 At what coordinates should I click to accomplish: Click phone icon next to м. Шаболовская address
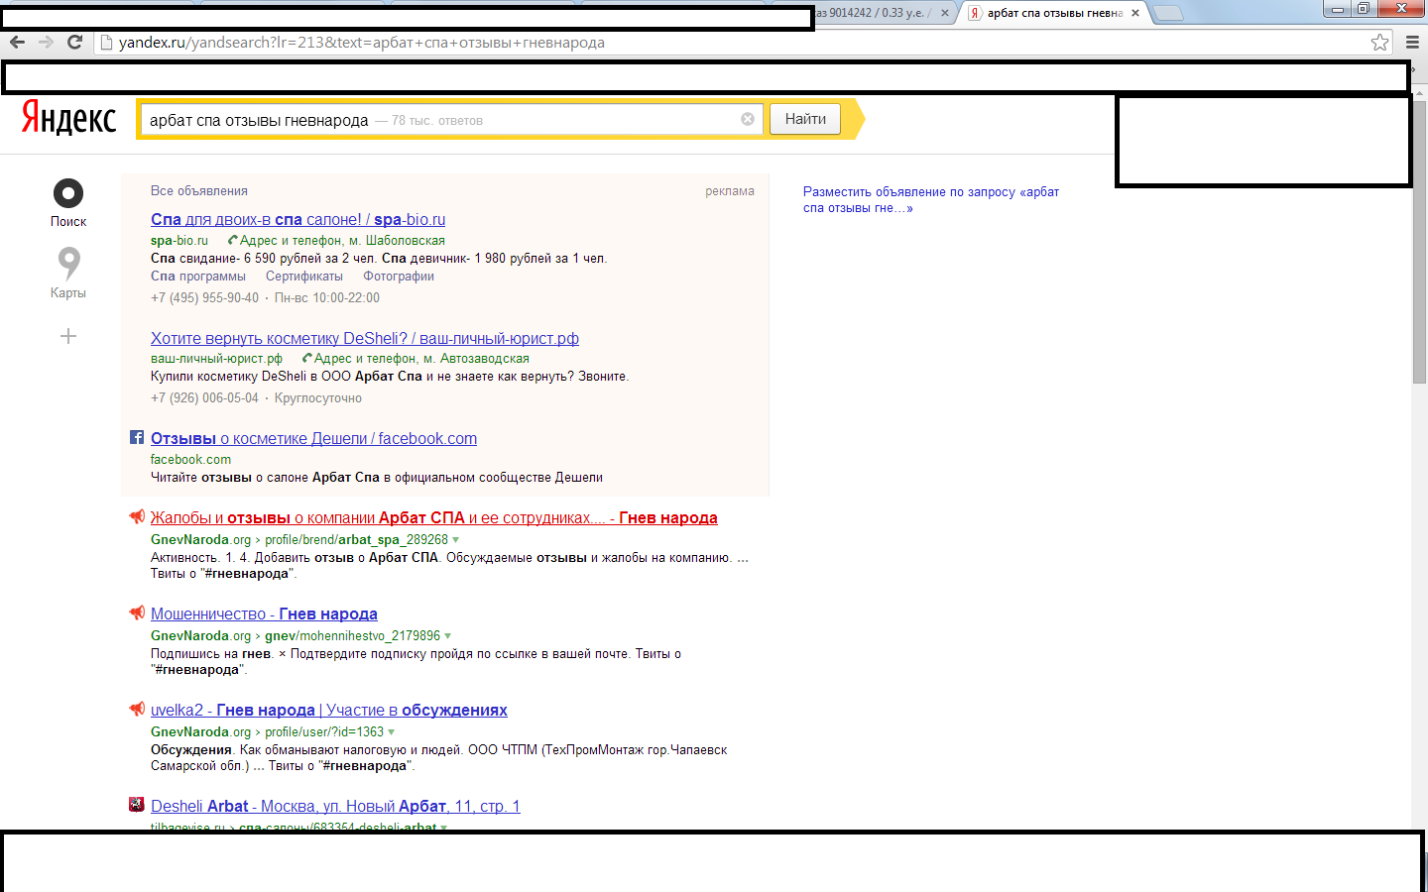[233, 240]
